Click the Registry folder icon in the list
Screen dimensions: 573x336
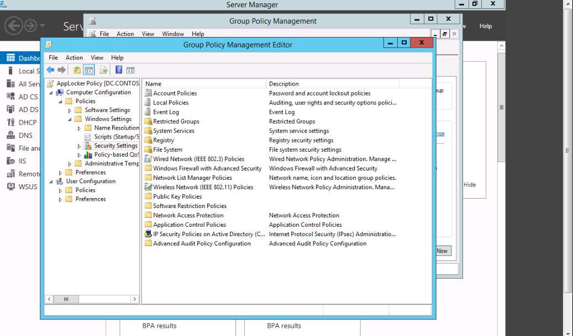[148, 140]
